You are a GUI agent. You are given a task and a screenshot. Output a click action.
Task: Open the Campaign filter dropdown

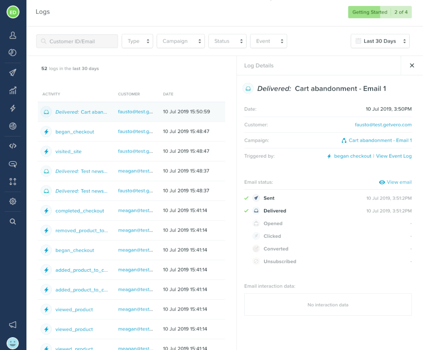coord(181,41)
